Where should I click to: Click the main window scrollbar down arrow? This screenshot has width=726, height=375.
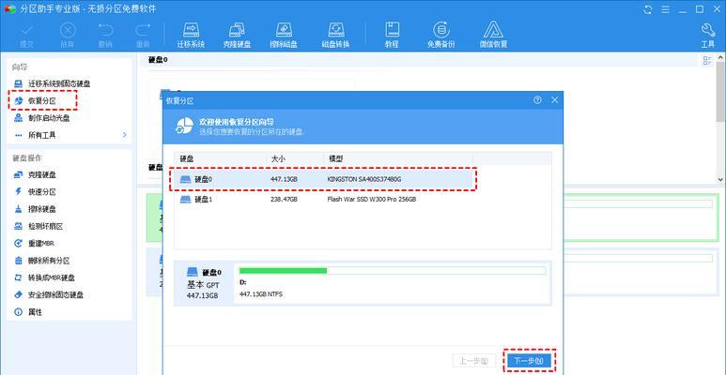pos(720,178)
